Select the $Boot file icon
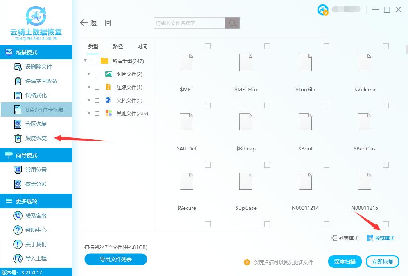 click(305, 122)
